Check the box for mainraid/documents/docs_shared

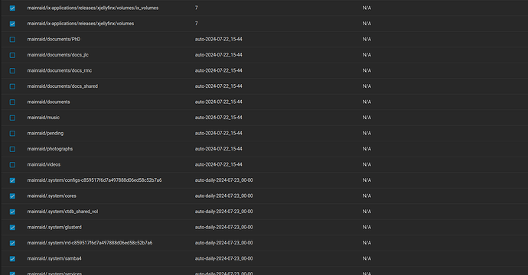12,86
